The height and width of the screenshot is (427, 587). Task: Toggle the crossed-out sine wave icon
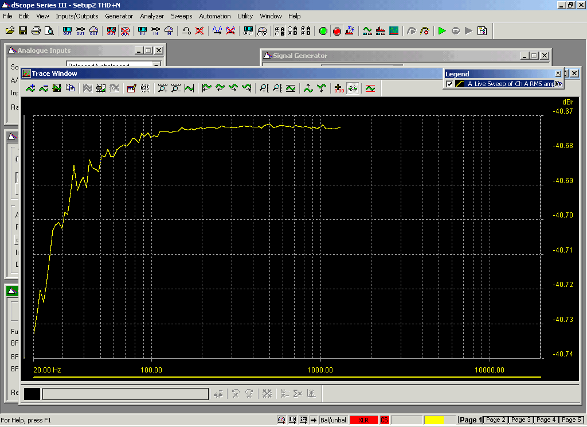click(230, 31)
